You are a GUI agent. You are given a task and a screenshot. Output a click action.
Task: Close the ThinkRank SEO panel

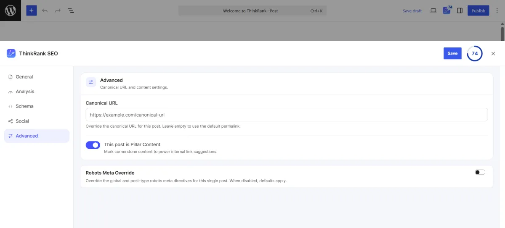point(493,53)
